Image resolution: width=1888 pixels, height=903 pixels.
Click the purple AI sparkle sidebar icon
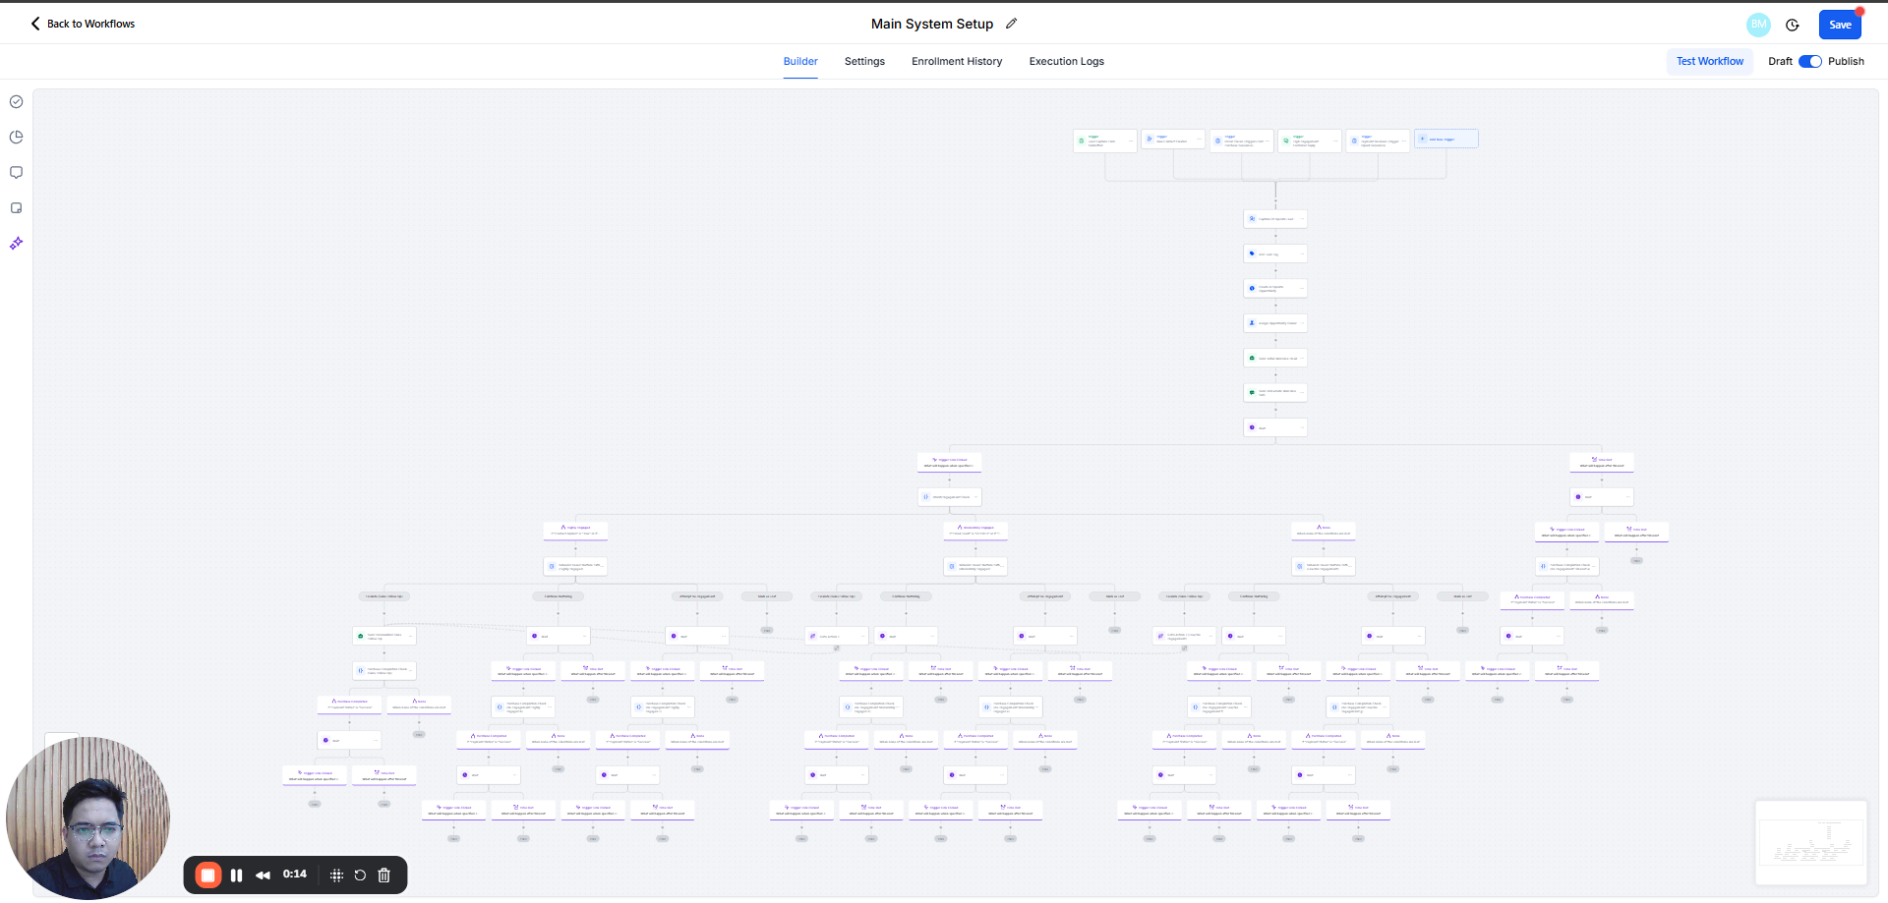pyautogui.click(x=17, y=244)
